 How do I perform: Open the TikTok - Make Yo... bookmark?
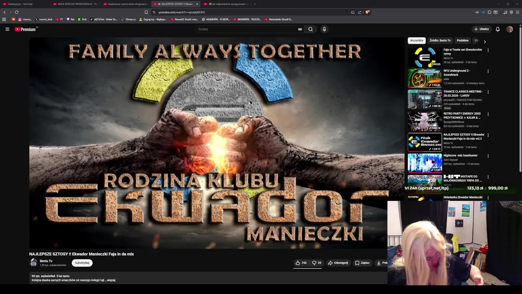pos(104,19)
